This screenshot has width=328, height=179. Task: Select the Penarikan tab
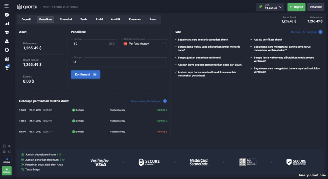[45, 19]
